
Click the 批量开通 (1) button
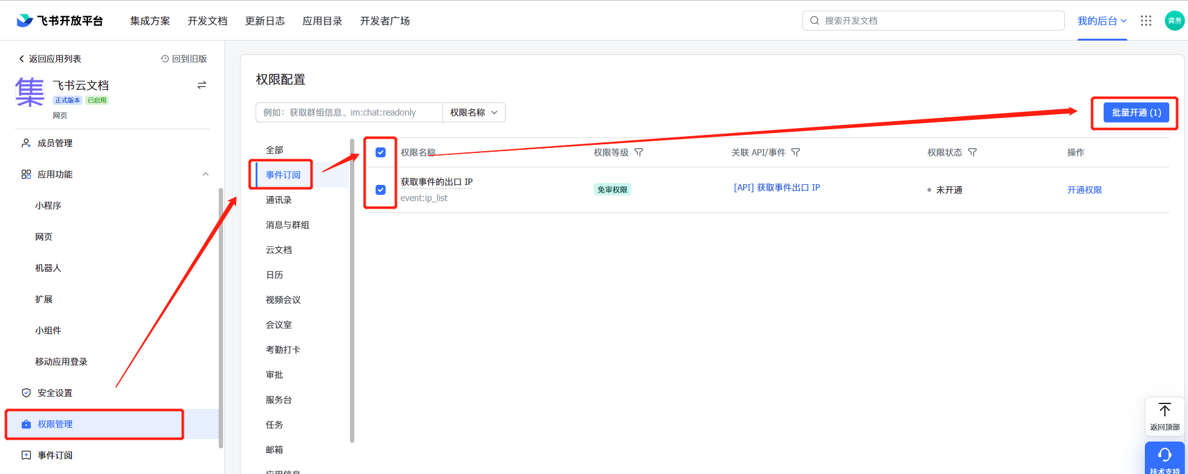pyautogui.click(x=1136, y=112)
